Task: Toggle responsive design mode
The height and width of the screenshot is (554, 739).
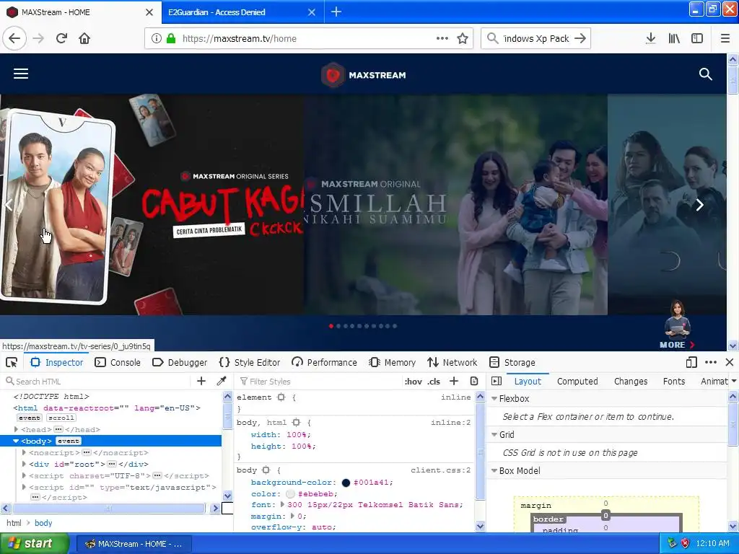Action: click(691, 362)
